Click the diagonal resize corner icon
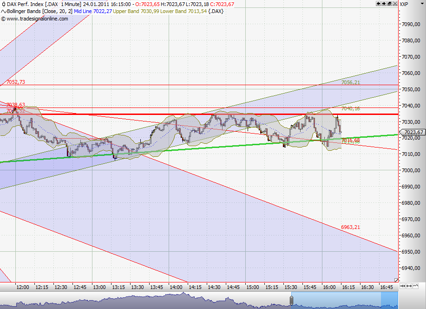This screenshot has height=309, width=426. (397, 280)
